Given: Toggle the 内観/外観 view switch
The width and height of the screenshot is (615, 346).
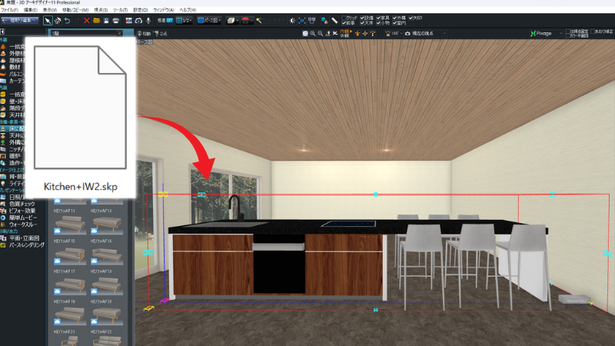Looking at the screenshot, I should [x=346, y=33].
